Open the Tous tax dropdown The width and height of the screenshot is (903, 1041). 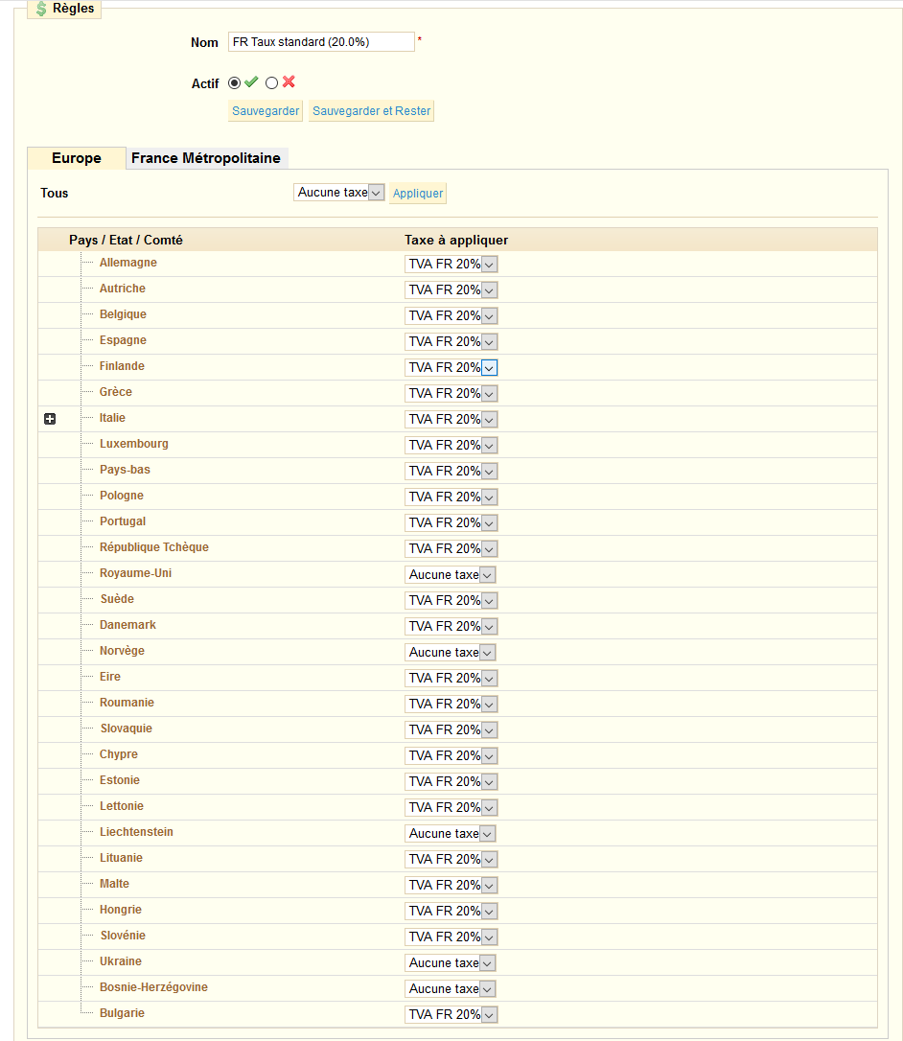(x=338, y=193)
